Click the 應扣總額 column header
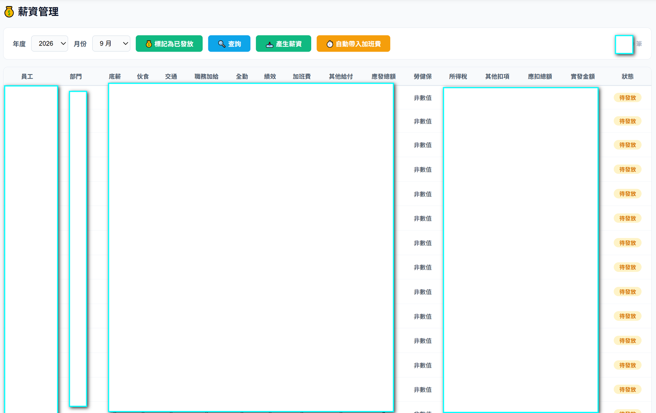The width and height of the screenshot is (656, 413). (540, 77)
